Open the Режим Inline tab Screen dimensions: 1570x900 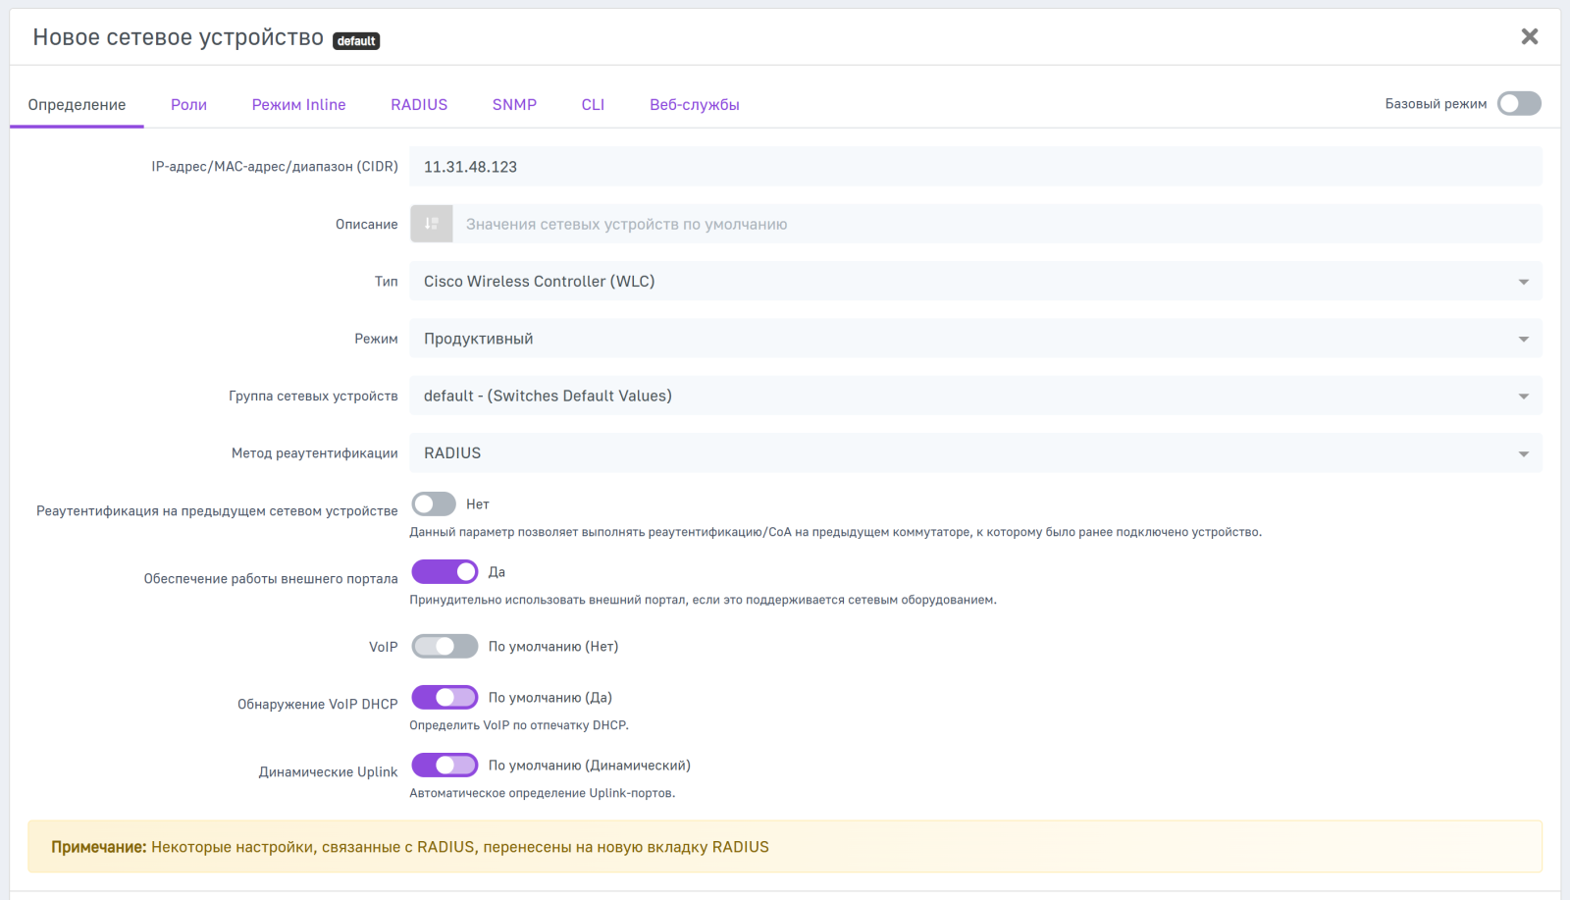(x=298, y=105)
